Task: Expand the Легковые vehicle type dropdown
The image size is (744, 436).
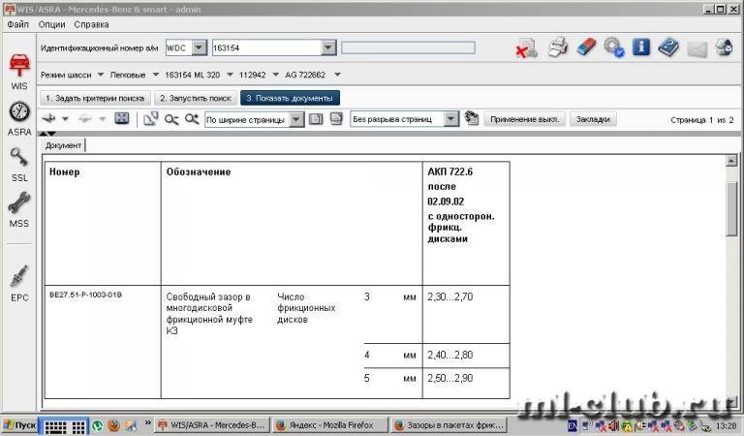Action: [155, 75]
